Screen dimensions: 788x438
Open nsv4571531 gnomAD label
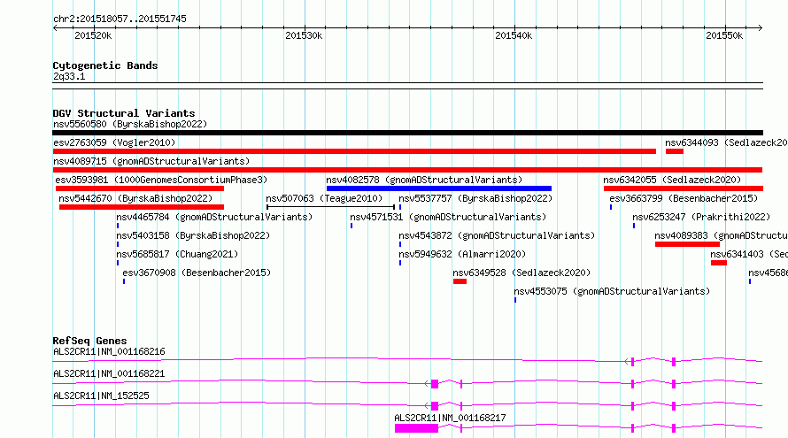point(448,217)
